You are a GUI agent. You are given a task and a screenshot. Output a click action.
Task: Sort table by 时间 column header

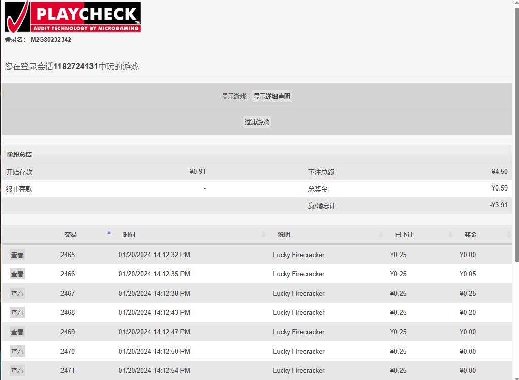pyautogui.click(x=129, y=235)
